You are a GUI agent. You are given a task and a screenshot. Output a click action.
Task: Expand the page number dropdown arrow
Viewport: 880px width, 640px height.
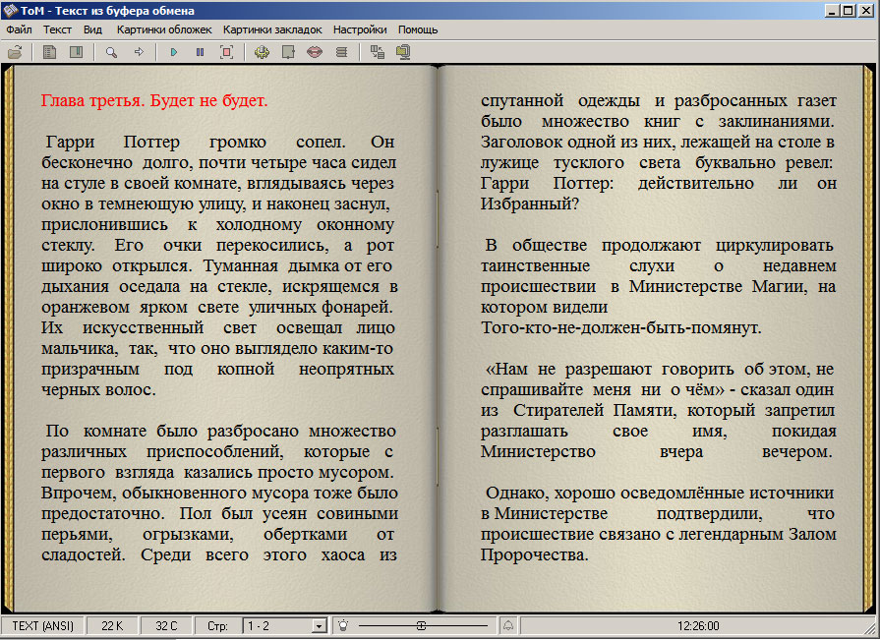(320, 626)
